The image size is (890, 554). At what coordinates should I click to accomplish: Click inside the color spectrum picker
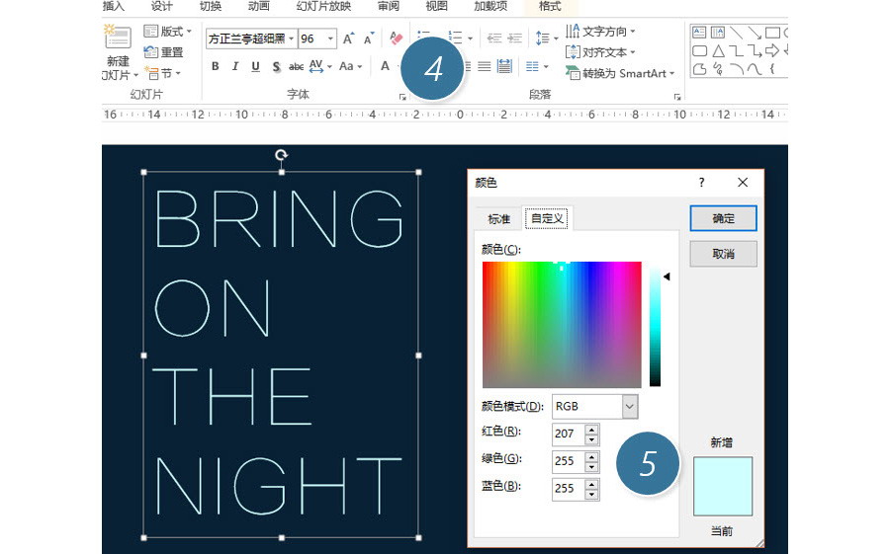point(561,324)
